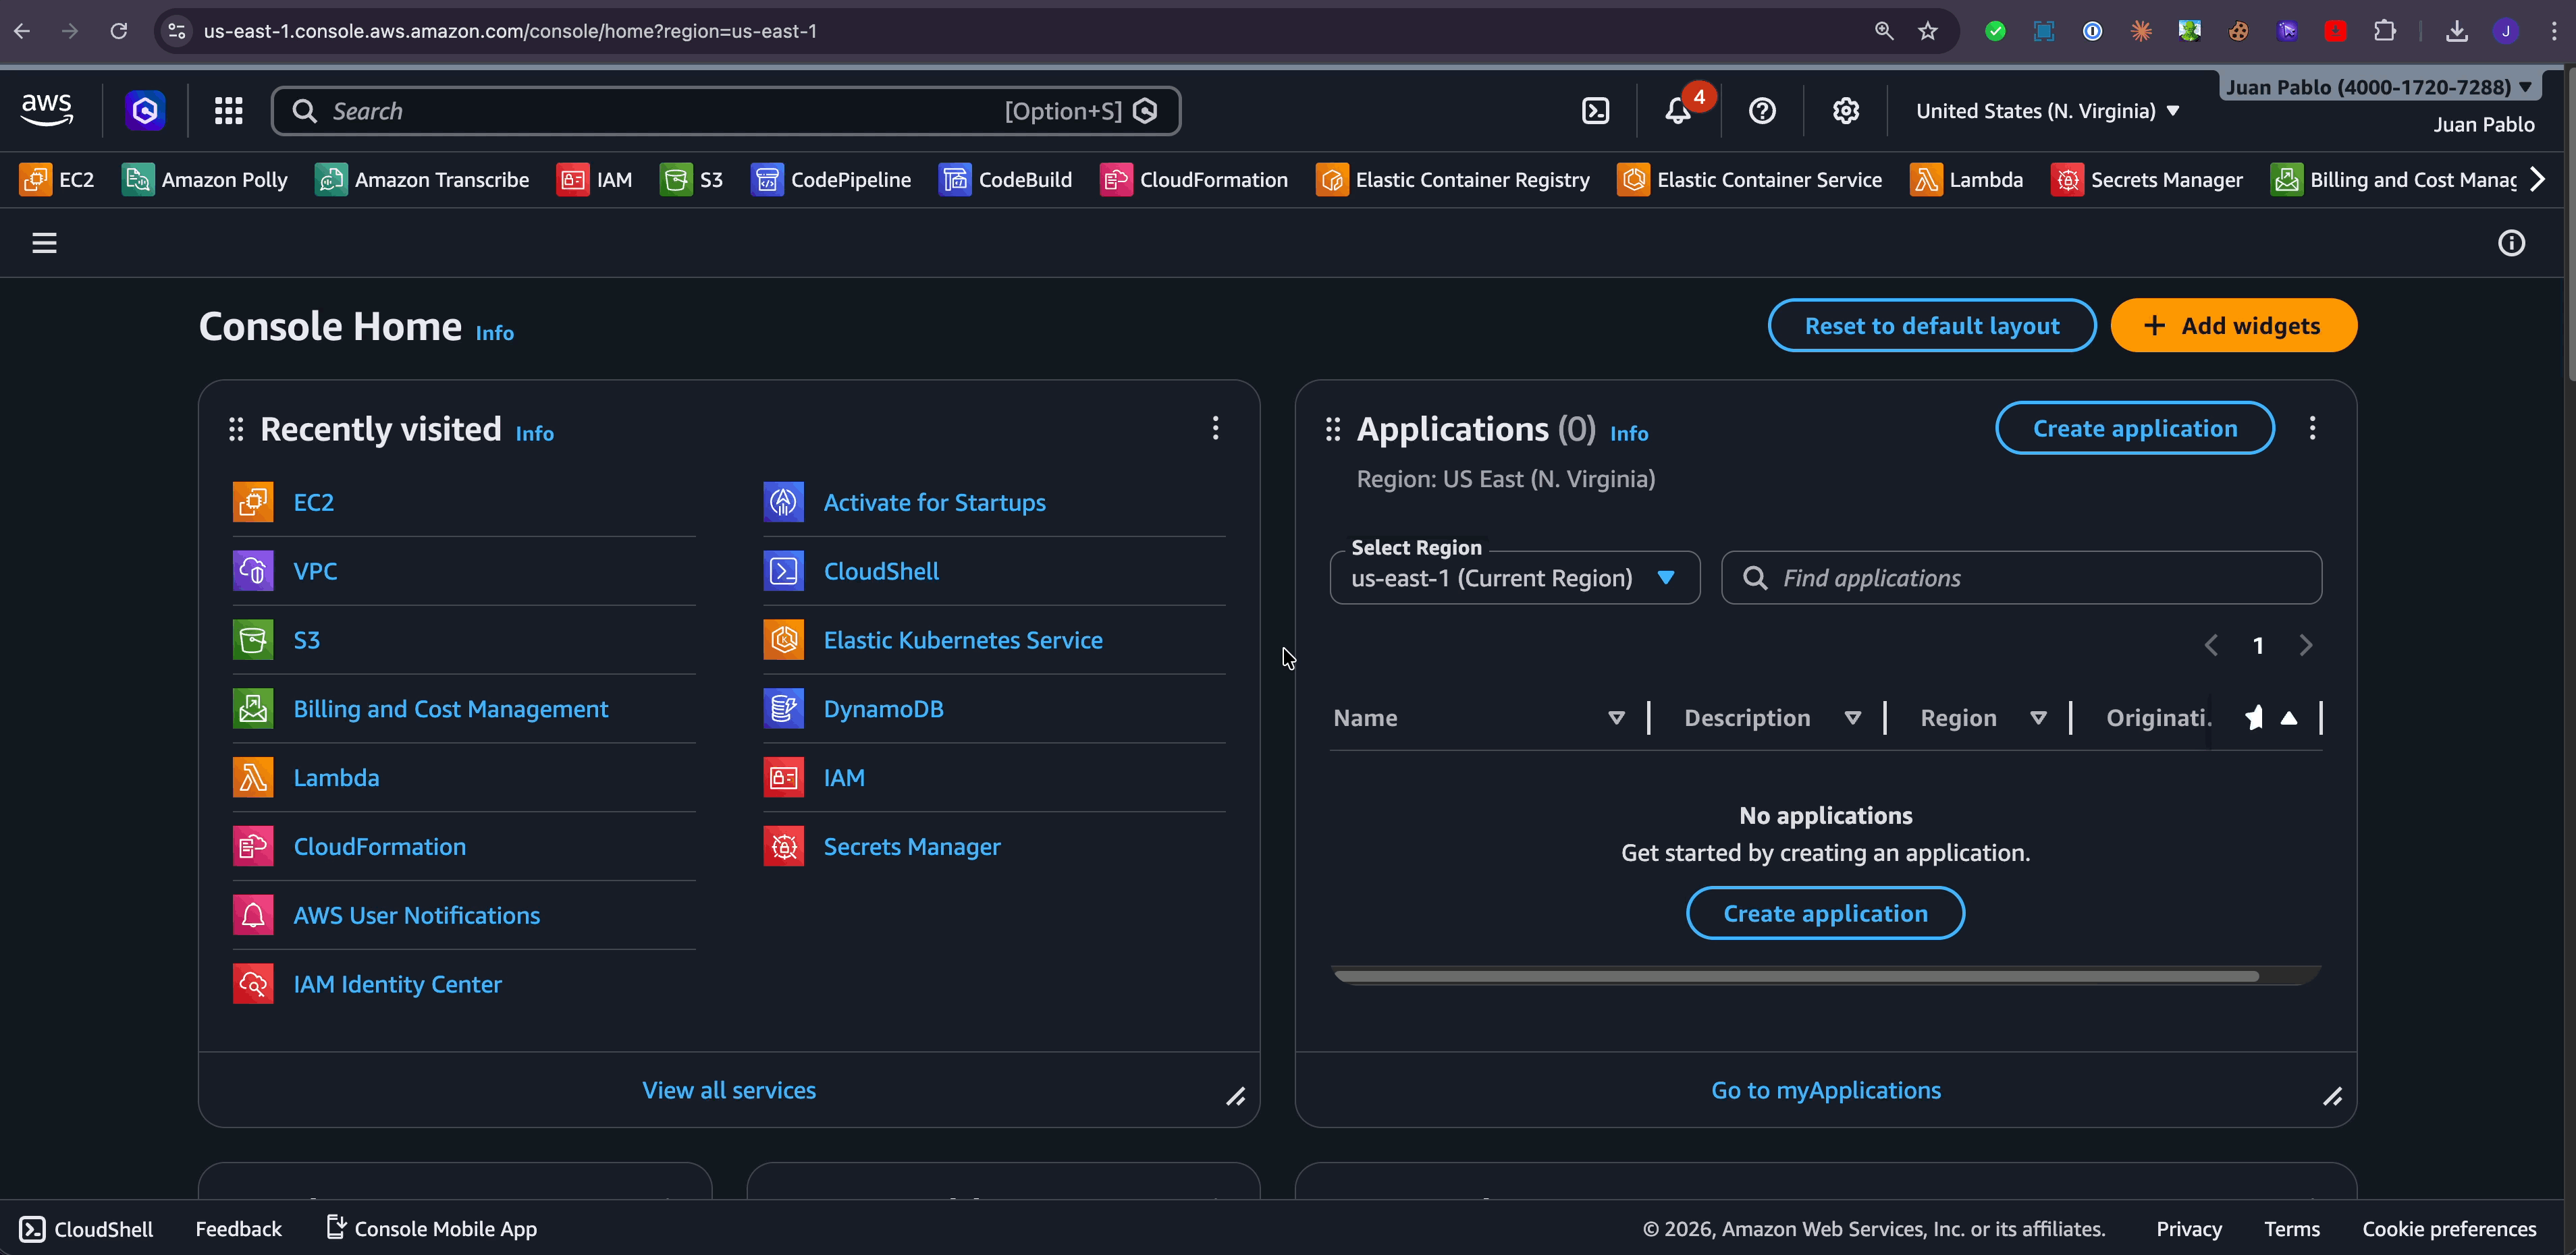Open the notifications bell showing 4 alerts
The image size is (2576, 1255).
[x=1679, y=111]
